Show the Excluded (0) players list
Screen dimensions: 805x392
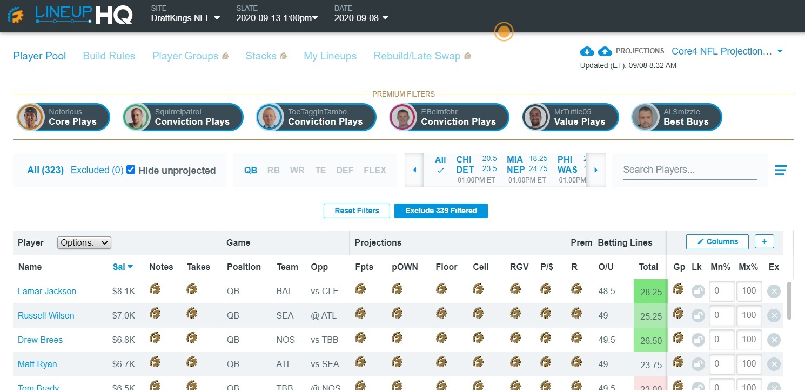click(97, 170)
